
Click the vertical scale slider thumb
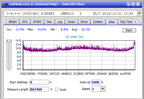click(x=9, y=41)
